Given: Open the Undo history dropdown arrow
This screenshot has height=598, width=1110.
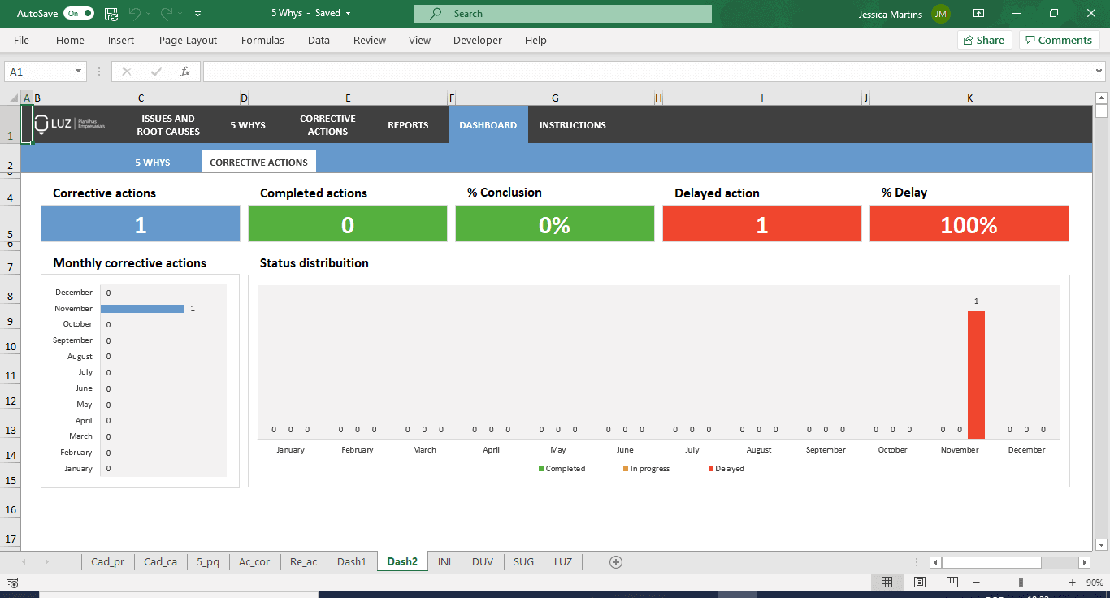Looking at the screenshot, I should (x=148, y=14).
